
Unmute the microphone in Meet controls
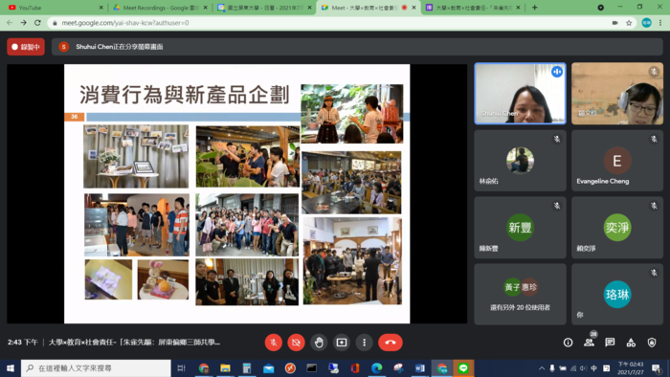(x=274, y=343)
